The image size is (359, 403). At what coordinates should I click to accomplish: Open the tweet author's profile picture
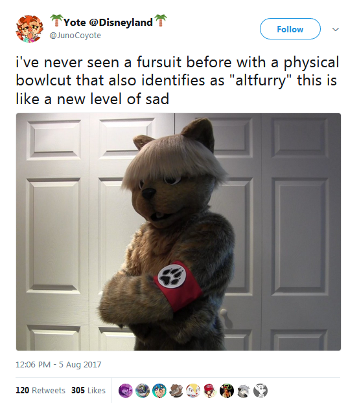[x=30, y=28]
